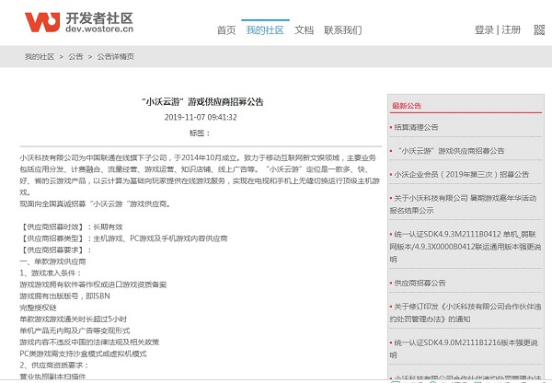The width and height of the screenshot is (552, 383).
Task: Click 公告 in the breadcrumb
Action: point(75,56)
